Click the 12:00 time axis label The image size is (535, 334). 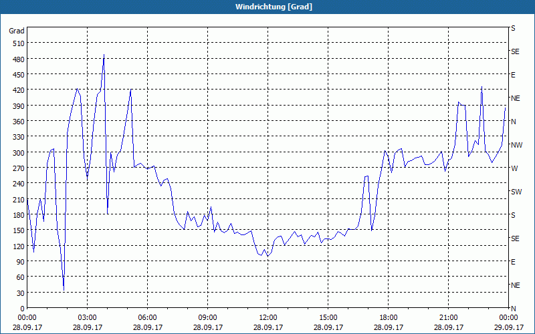[267, 318]
